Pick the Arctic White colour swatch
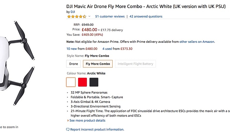The height and width of the screenshot is (132, 230). (71, 82)
